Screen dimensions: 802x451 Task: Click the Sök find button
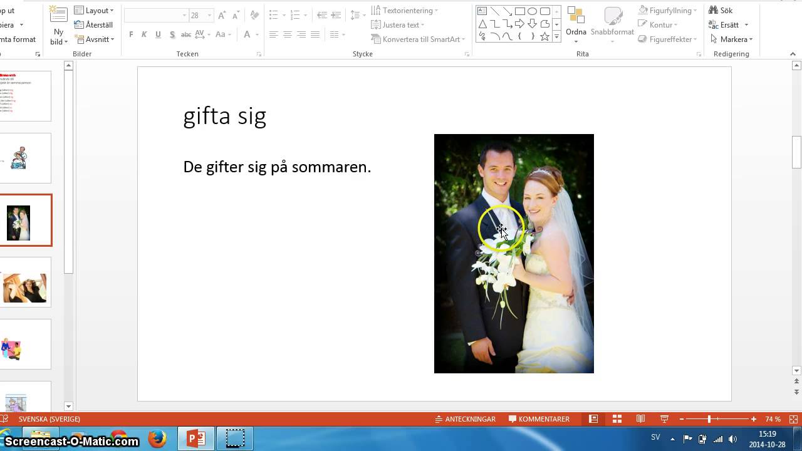[x=721, y=11]
